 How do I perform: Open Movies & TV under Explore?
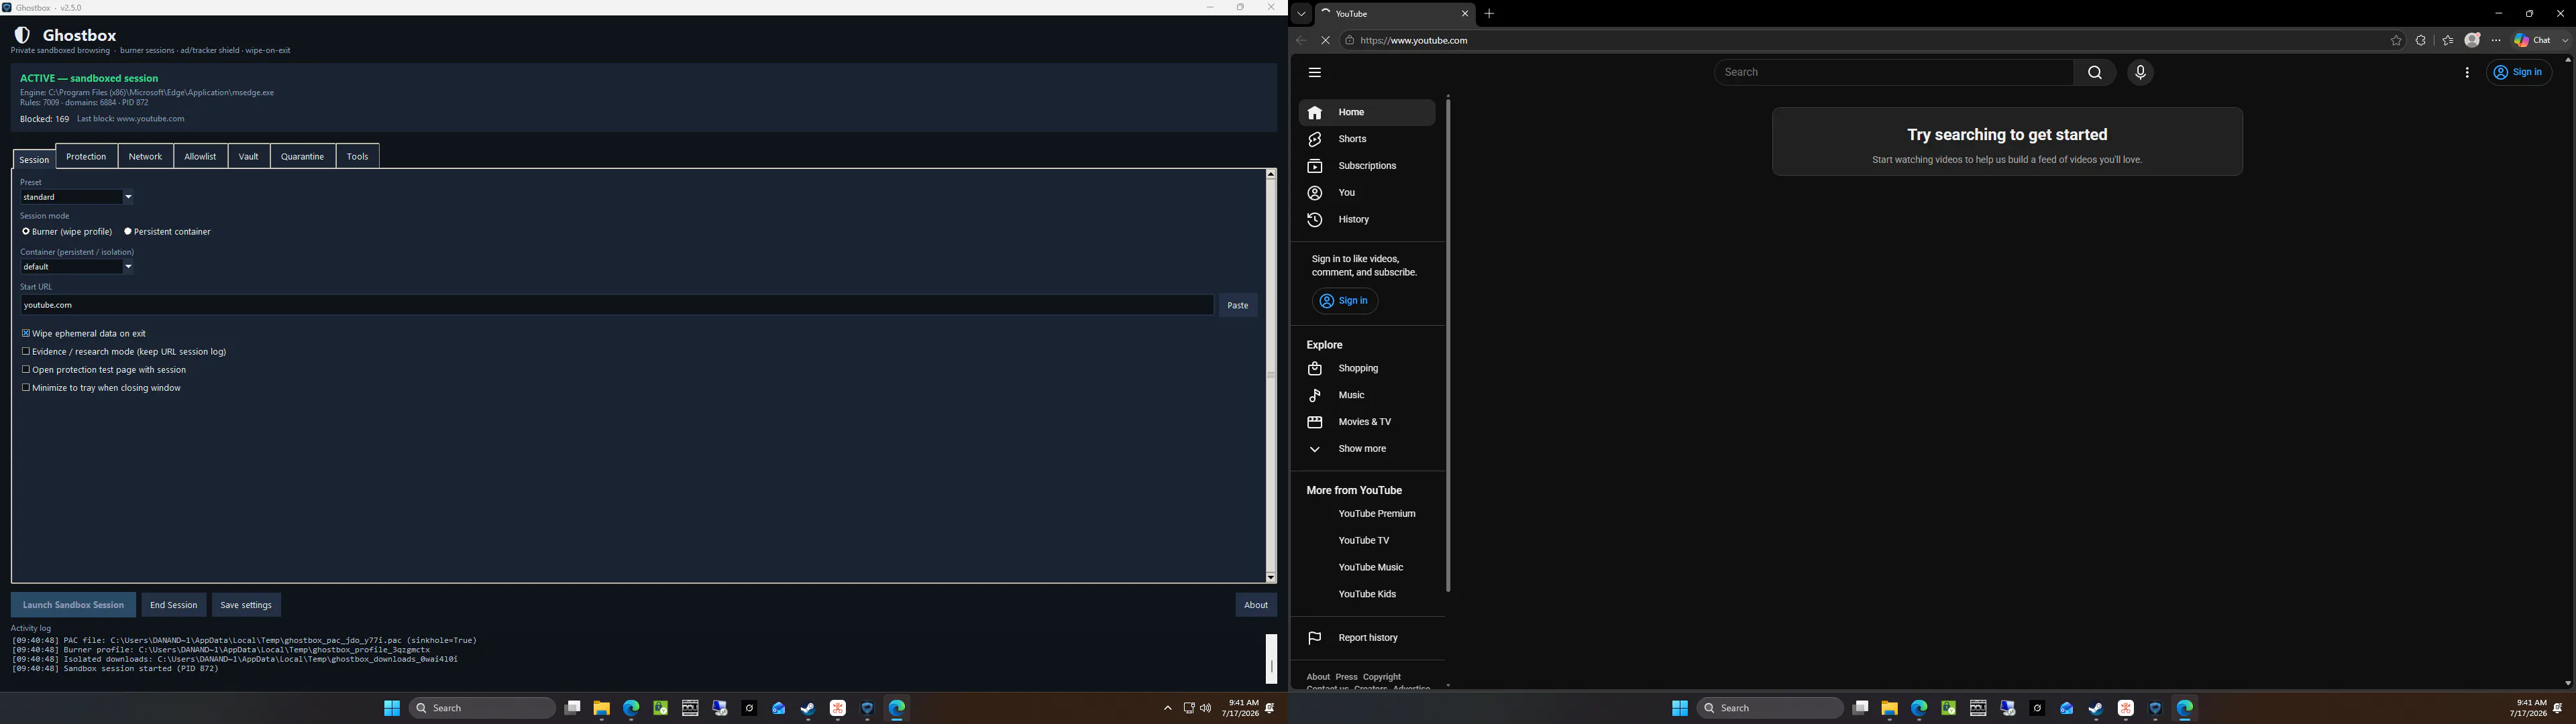click(1367, 423)
